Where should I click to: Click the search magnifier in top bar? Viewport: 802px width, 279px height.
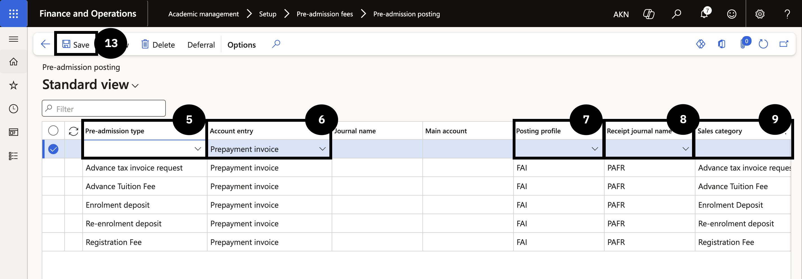pyautogui.click(x=676, y=14)
